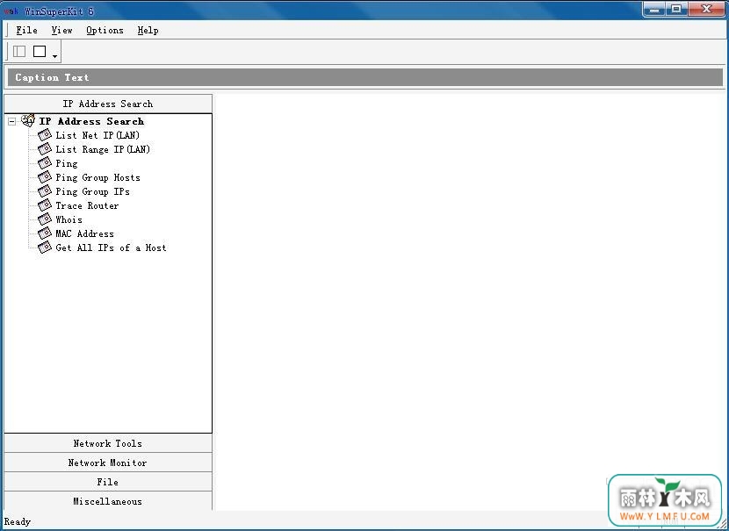Select Trace Router
This screenshot has width=729, height=531.
pyautogui.click(x=87, y=205)
